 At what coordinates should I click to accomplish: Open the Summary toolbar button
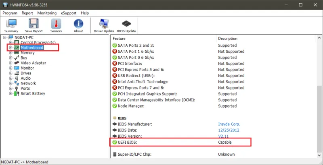pyautogui.click(x=11, y=26)
